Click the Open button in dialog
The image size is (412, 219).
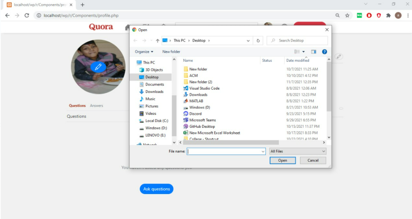283,160
